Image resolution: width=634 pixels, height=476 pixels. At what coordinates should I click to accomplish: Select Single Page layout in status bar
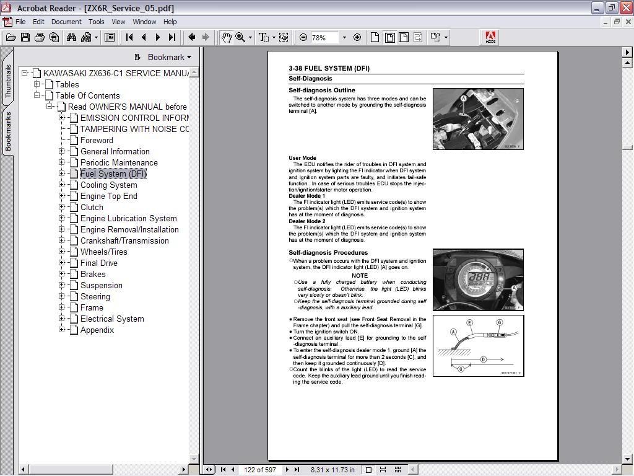click(368, 470)
